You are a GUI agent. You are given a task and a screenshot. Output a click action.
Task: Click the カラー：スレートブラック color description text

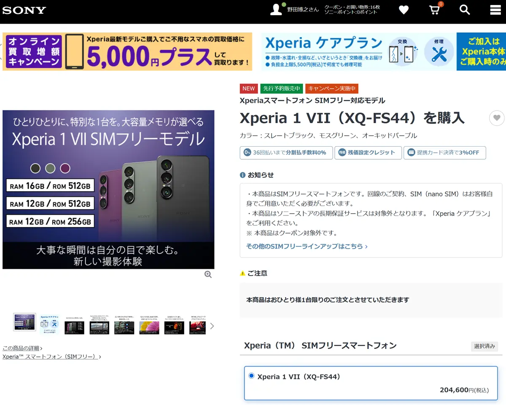(x=328, y=136)
